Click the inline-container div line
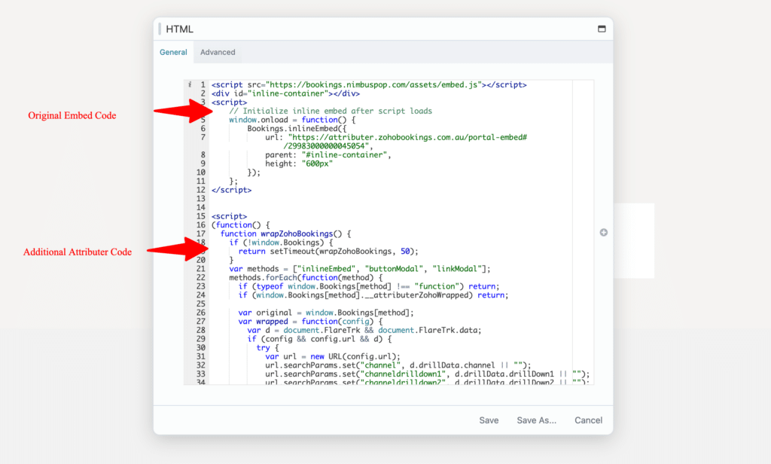Image resolution: width=771 pixels, height=464 pixels. click(285, 93)
